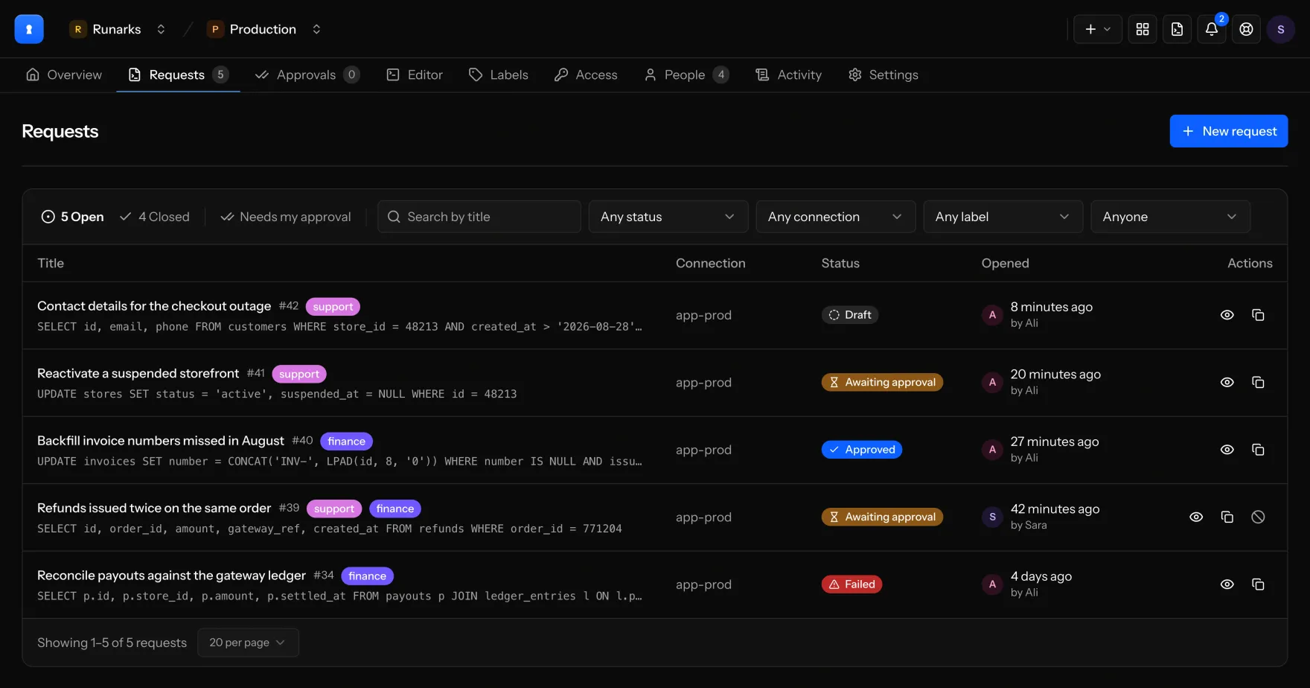Click the query file icon in header
This screenshot has height=688, width=1310.
click(x=1177, y=29)
